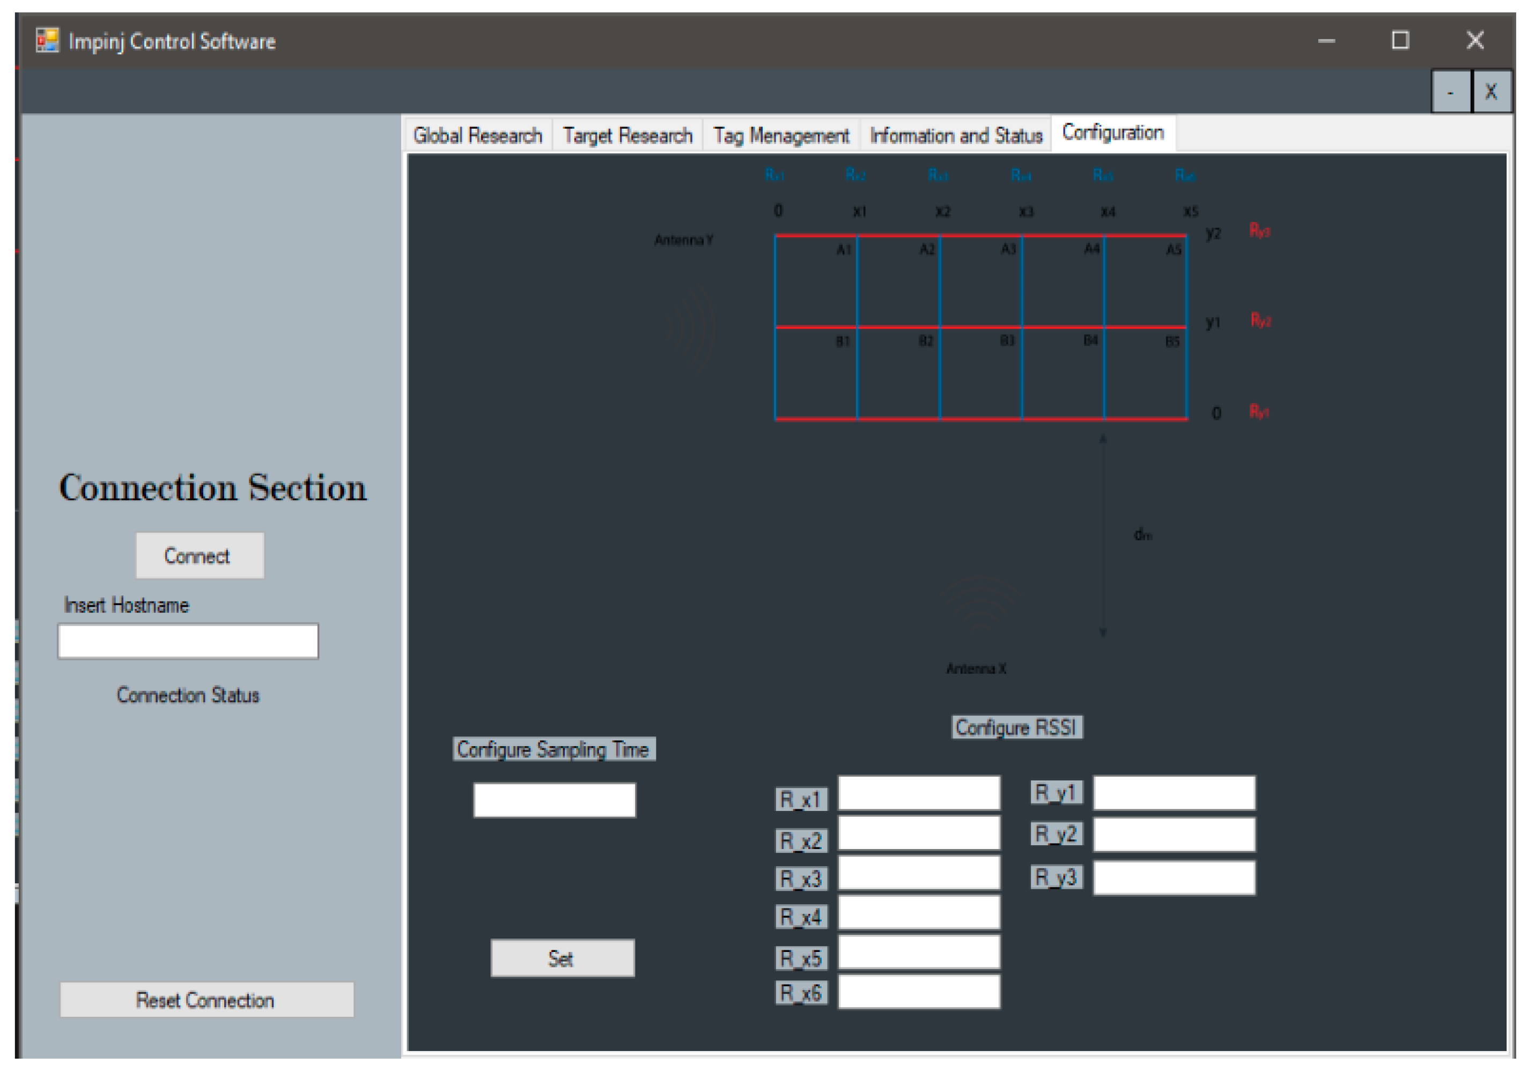Click the inner X close button
Image resolution: width=1528 pixels, height=1072 pixels.
click(x=1492, y=91)
